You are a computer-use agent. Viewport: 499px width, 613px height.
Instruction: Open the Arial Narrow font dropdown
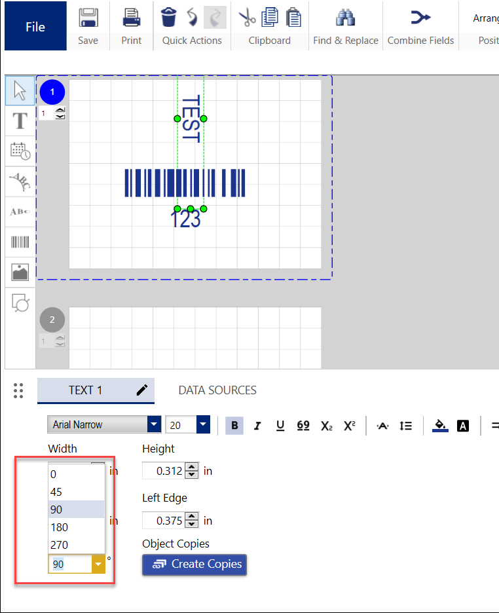[x=154, y=424]
